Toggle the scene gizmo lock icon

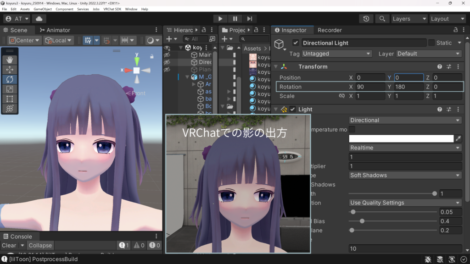(x=152, y=56)
